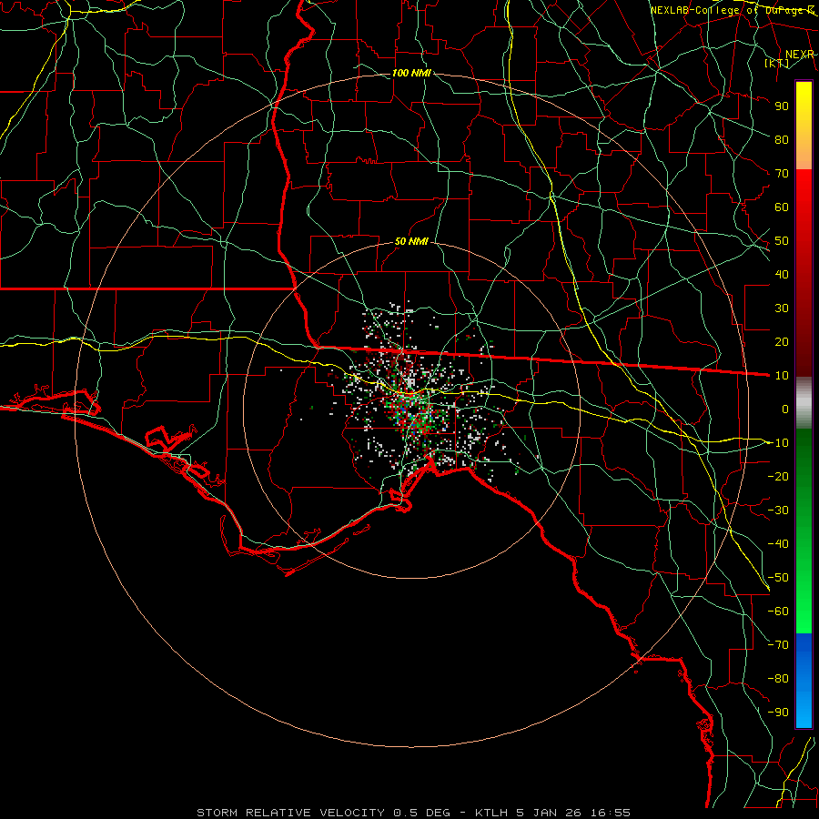Click the positive 20 scale value

(x=782, y=341)
